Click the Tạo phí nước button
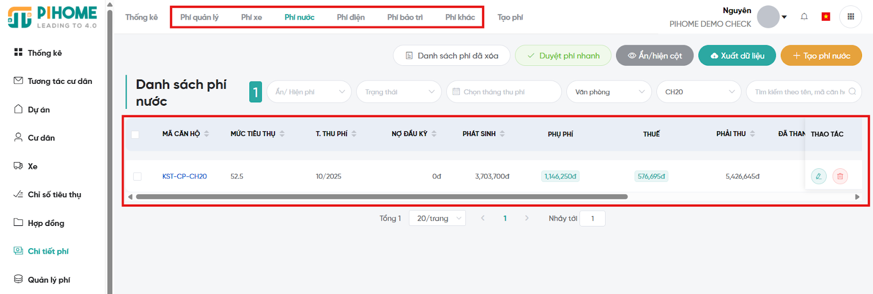Screen dimensions: 873x294 (x=821, y=56)
